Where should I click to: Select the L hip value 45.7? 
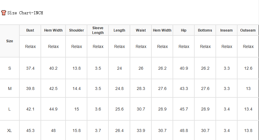click(x=184, y=109)
